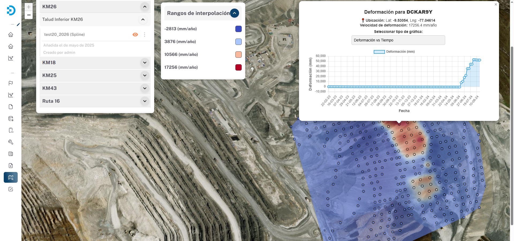This screenshot has width=514, height=241.
Task: Select the highlighted map search icon
Action: point(11,177)
